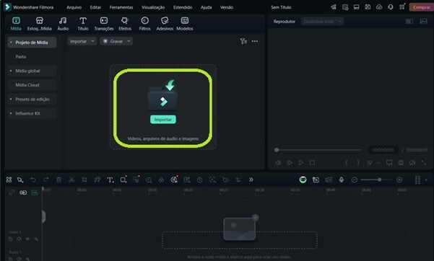Open the Editar menu
Image resolution: width=434 pixels, height=261 pixels.
tap(95, 7)
